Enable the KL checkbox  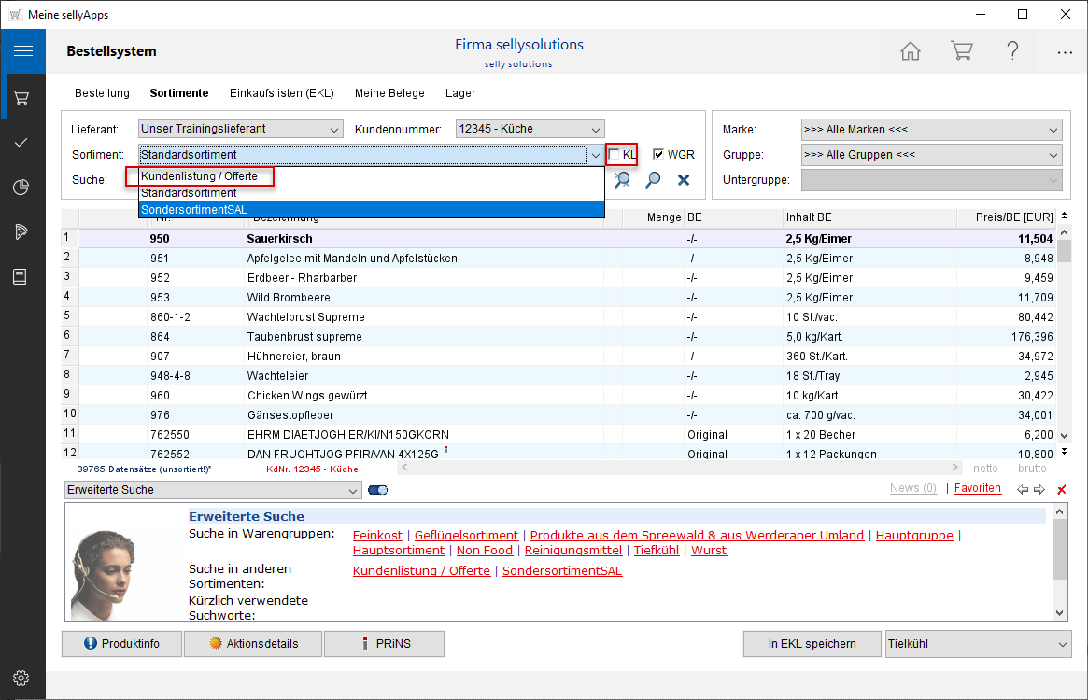(615, 154)
